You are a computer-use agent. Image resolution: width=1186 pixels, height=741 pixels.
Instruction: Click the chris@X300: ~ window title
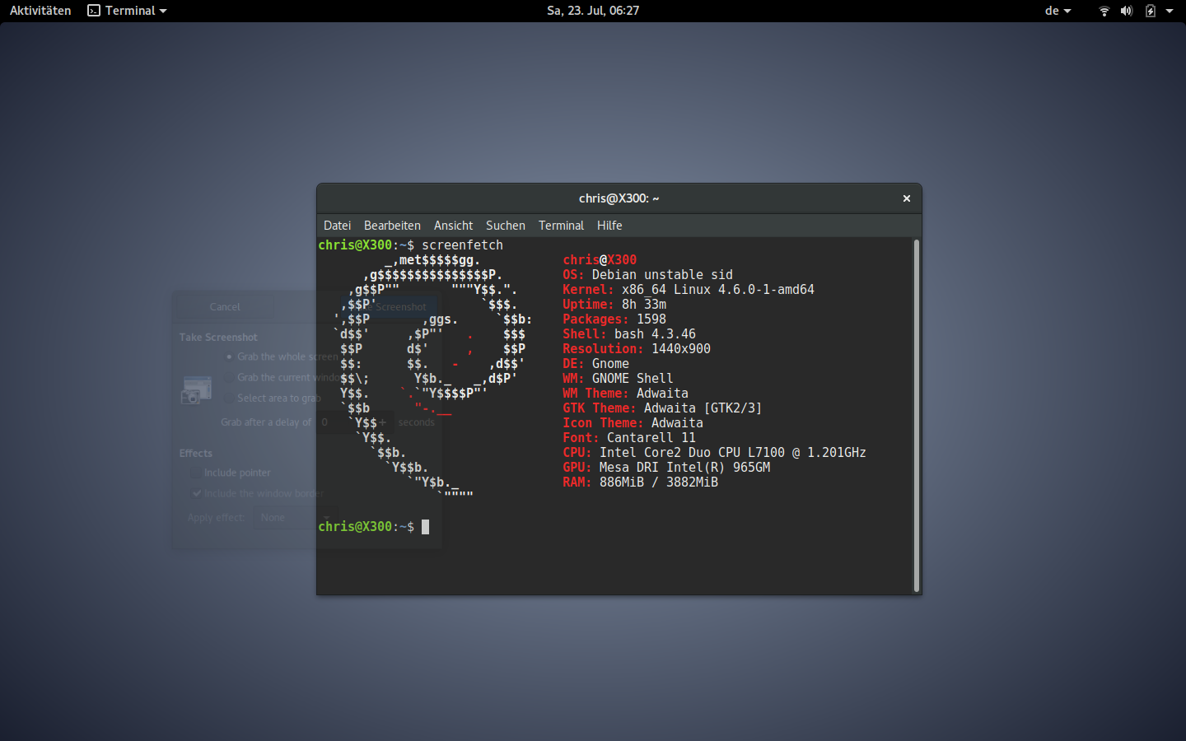click(x=619, y=198)
